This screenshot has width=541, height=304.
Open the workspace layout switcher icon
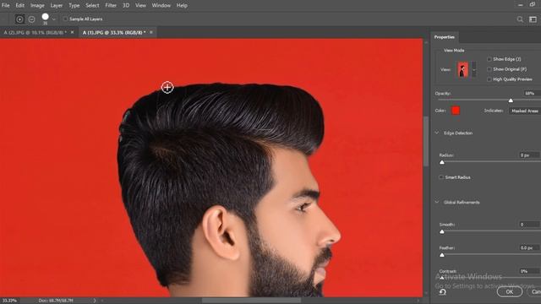pos(533,19)
